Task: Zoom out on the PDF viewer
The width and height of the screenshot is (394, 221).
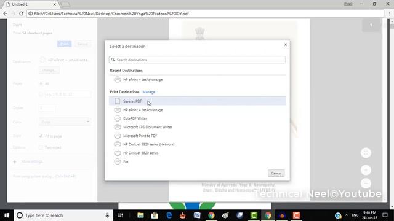Action: (366, 183)
